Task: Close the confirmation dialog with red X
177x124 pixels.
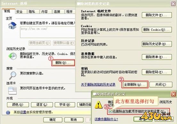Action: point(173,94)
